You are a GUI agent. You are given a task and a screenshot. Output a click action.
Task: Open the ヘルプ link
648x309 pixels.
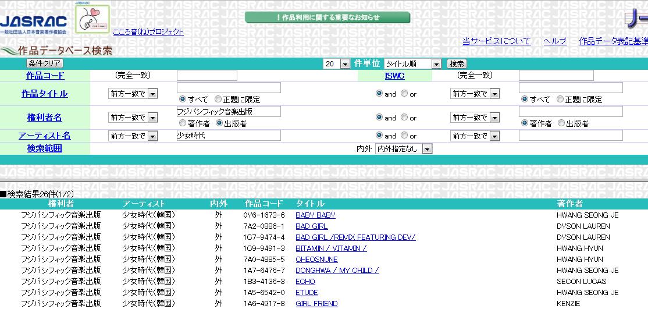(x=555, y=41)
